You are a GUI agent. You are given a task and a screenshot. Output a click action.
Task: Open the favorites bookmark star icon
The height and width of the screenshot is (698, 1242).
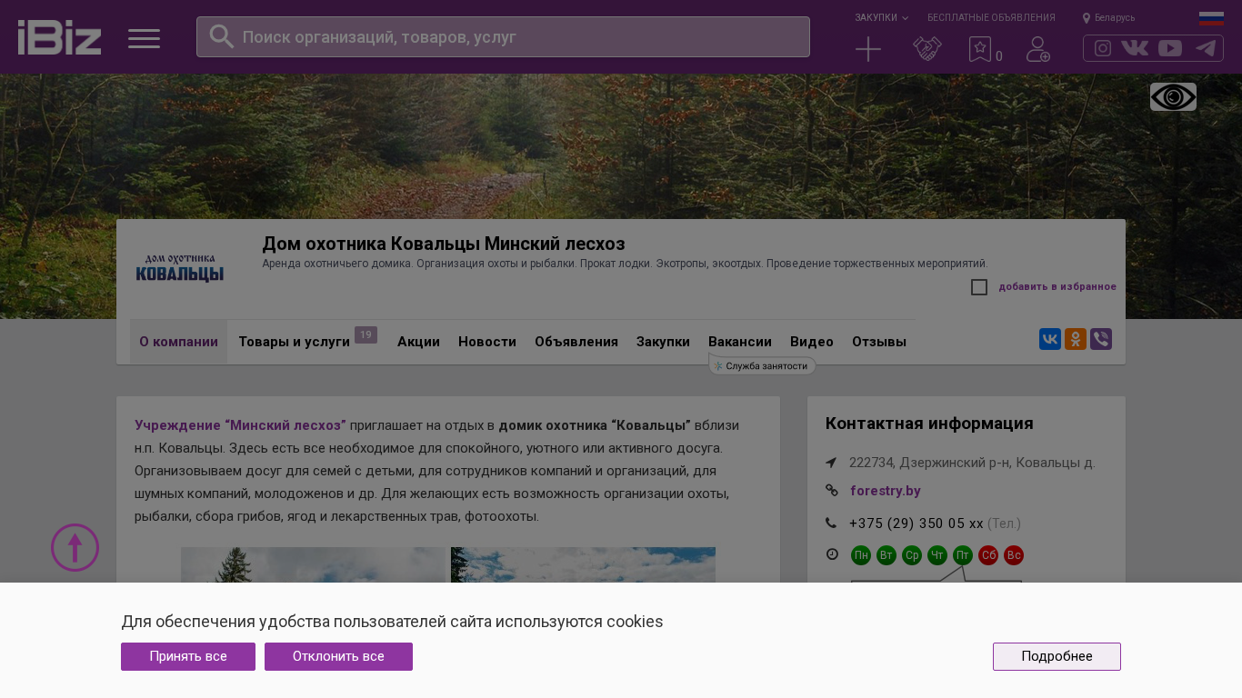[980, 49]
